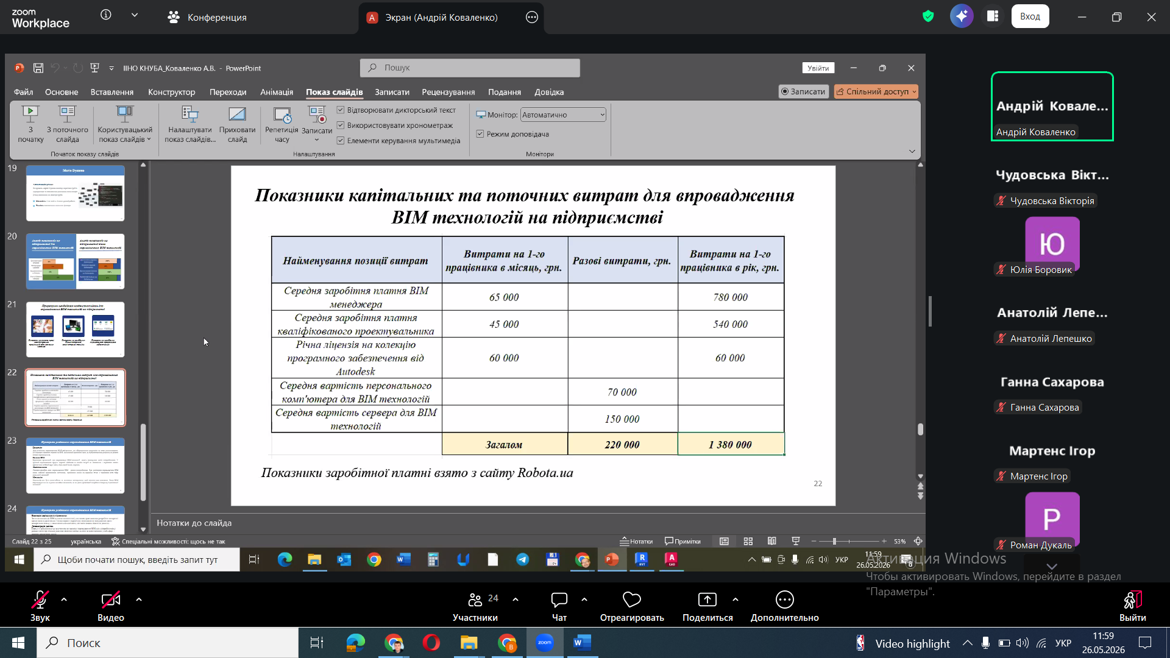This screenshot has height=658, width=1170.
Task: Check the green encryption shield icon
Action: tap(928, 16)
